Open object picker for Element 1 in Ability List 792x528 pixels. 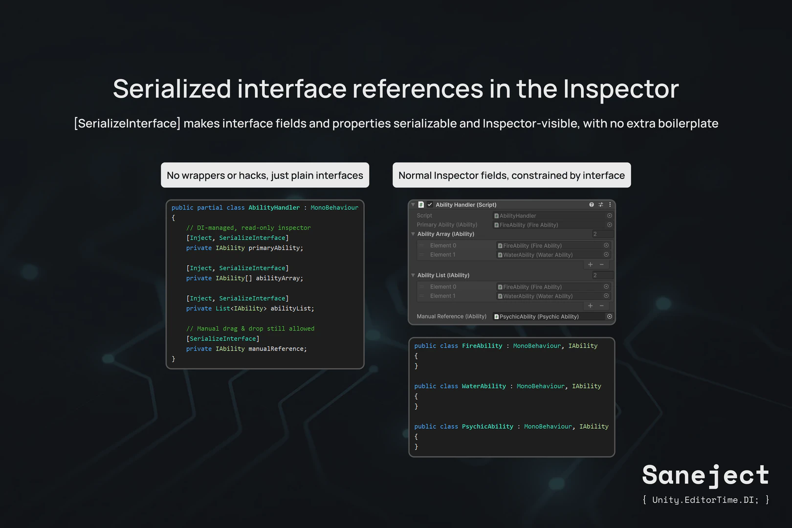[x=605, y=296]
